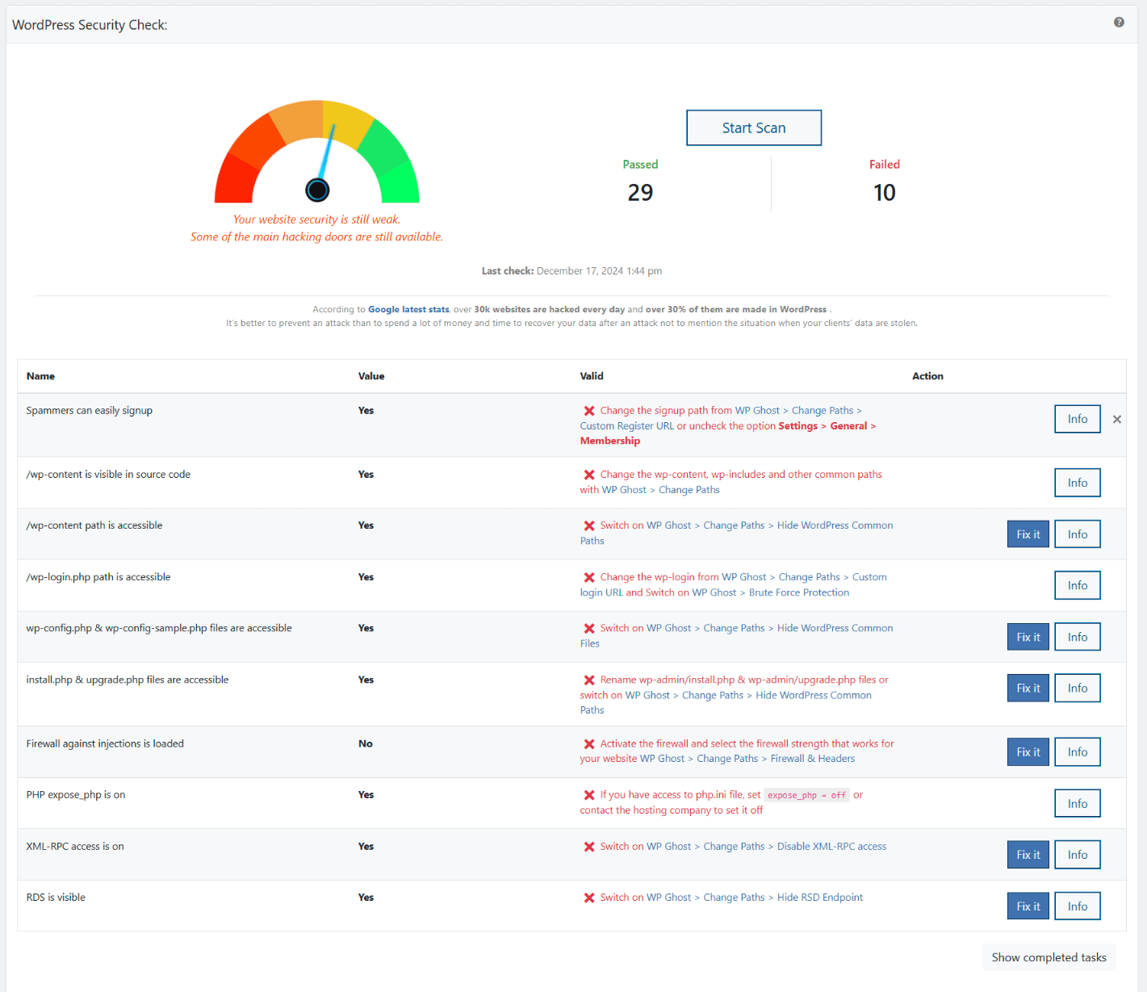This screenshot has height=992, width=1147.
Task: Click red X icon in expose_php row
Action: tap(589, 795)
